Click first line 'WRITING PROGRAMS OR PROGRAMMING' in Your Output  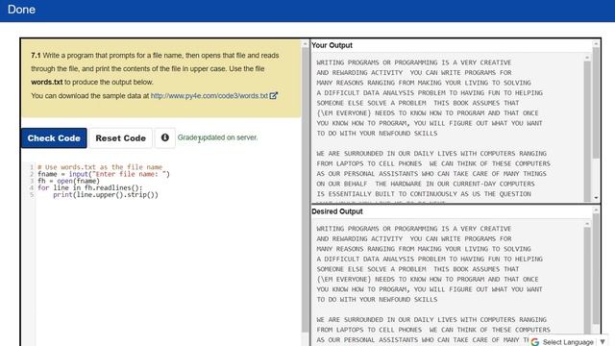(414, 62)
